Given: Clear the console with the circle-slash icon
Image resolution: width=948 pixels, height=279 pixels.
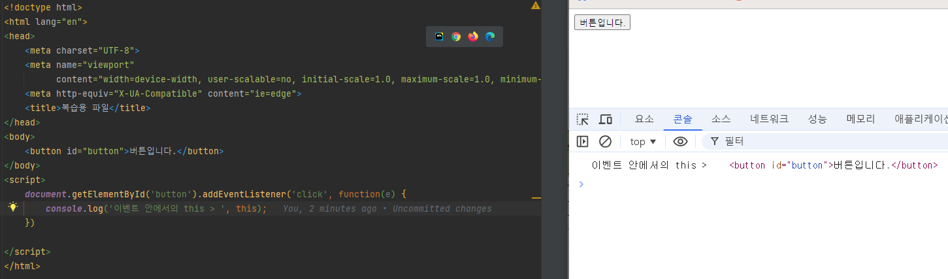Looking at the screenshot, I should pos(605,142).
